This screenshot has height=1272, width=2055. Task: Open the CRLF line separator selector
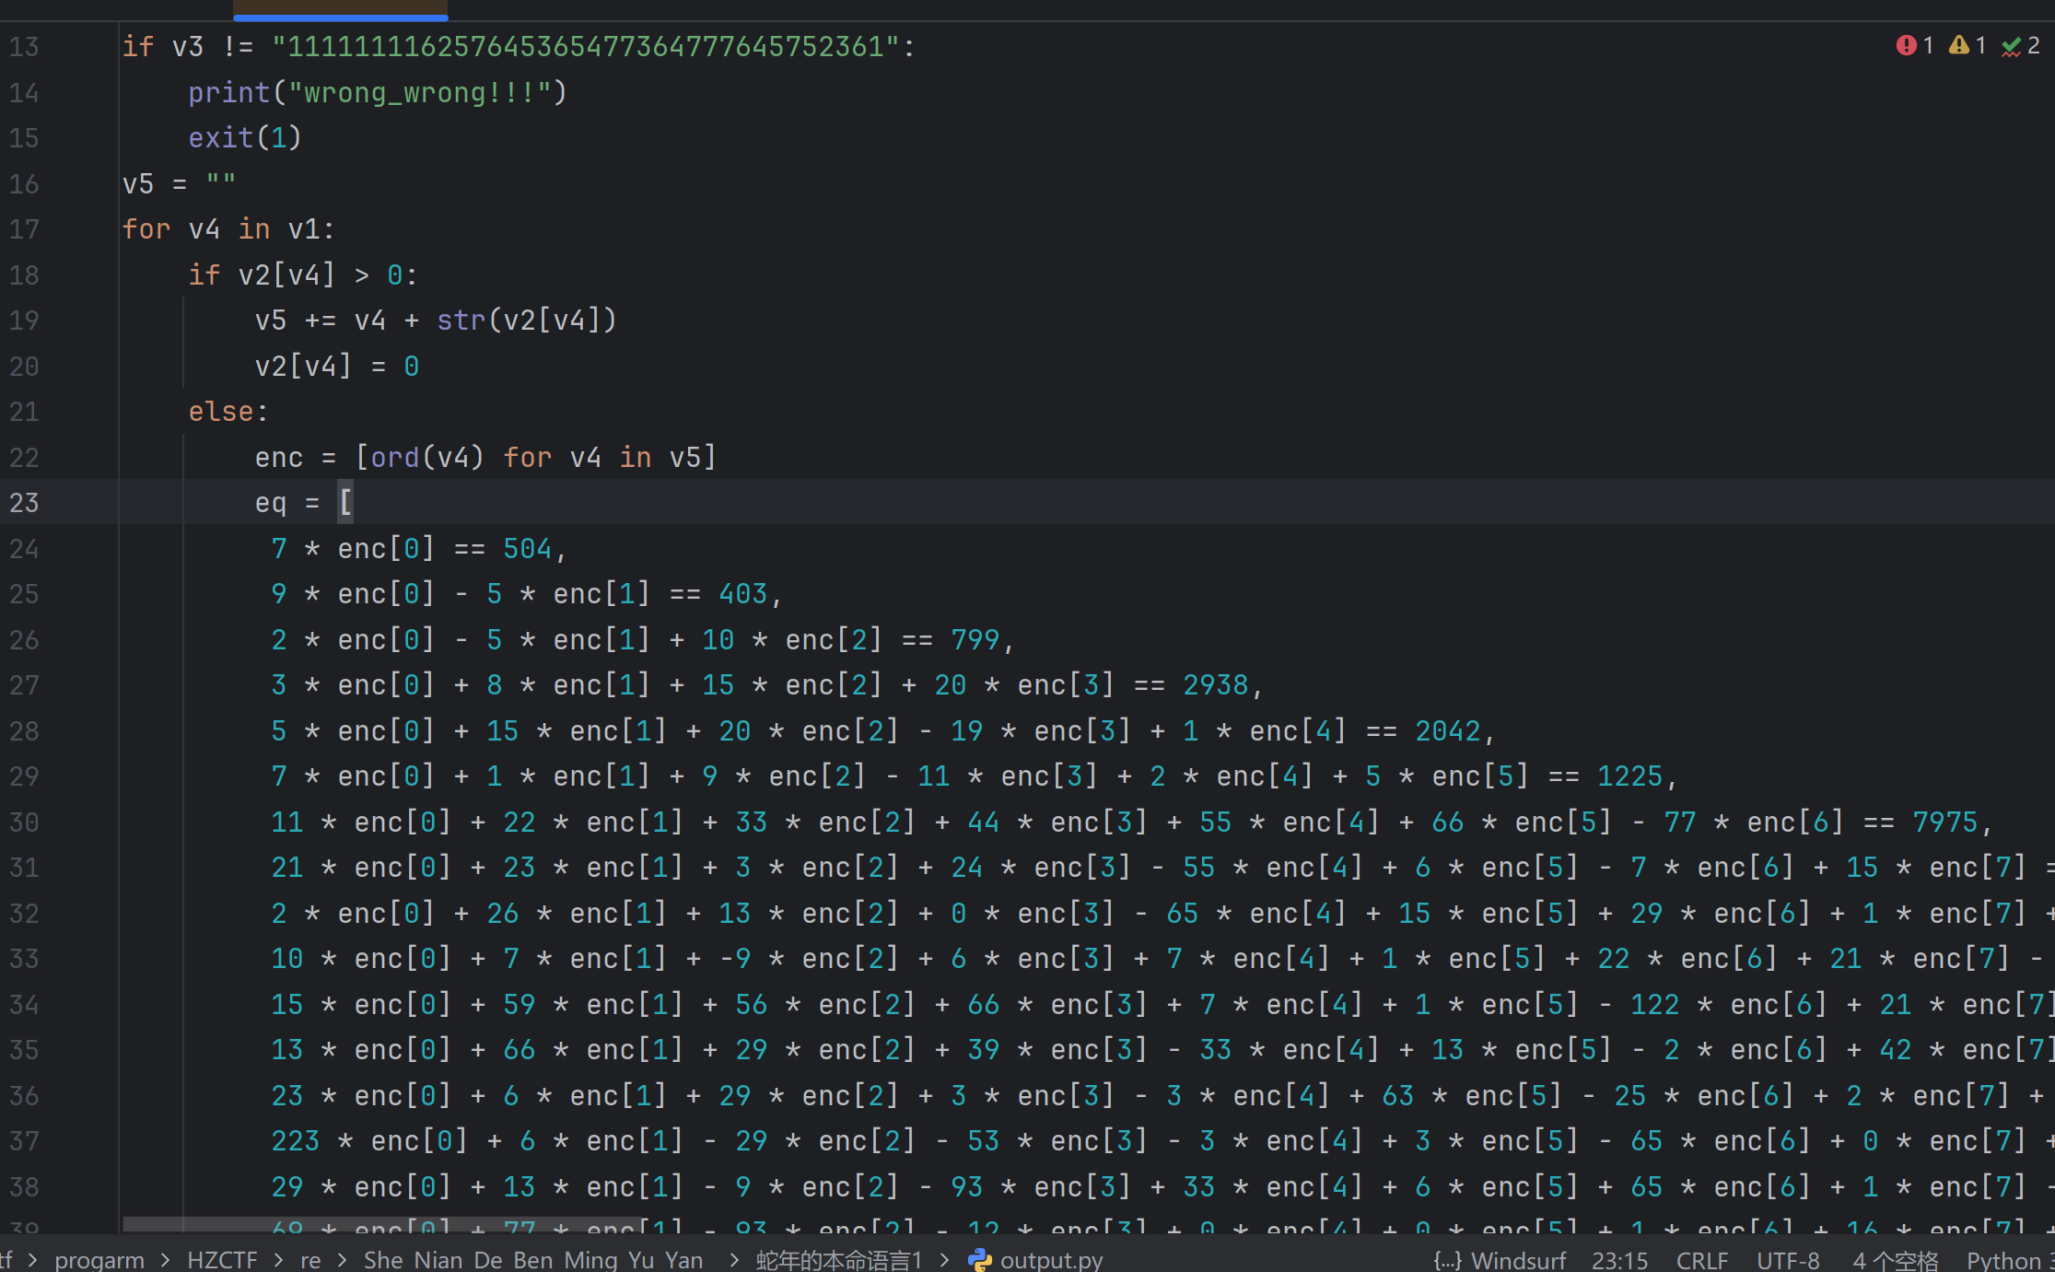pos(1701,1259)
